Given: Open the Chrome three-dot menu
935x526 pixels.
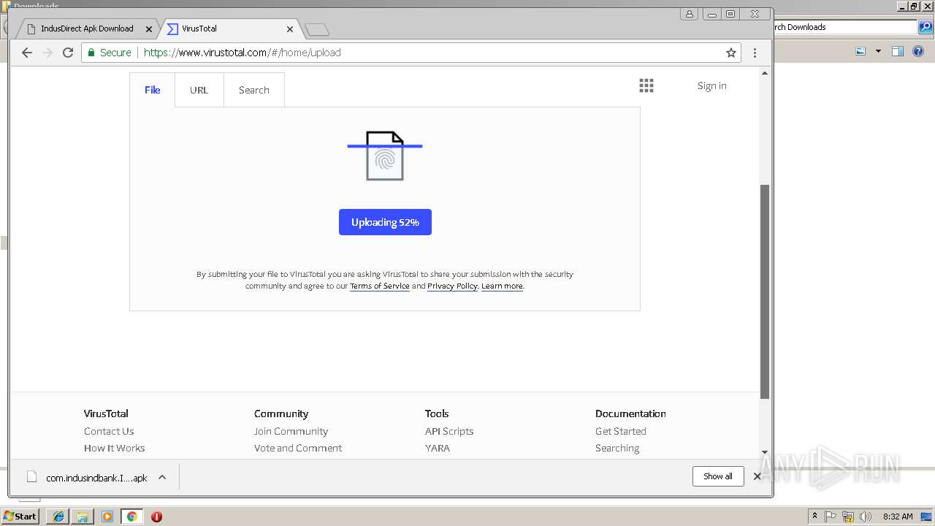Looking at the screenshot, I should click(755, 53).
